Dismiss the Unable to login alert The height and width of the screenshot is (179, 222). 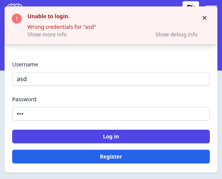click(x=204, y=18)
